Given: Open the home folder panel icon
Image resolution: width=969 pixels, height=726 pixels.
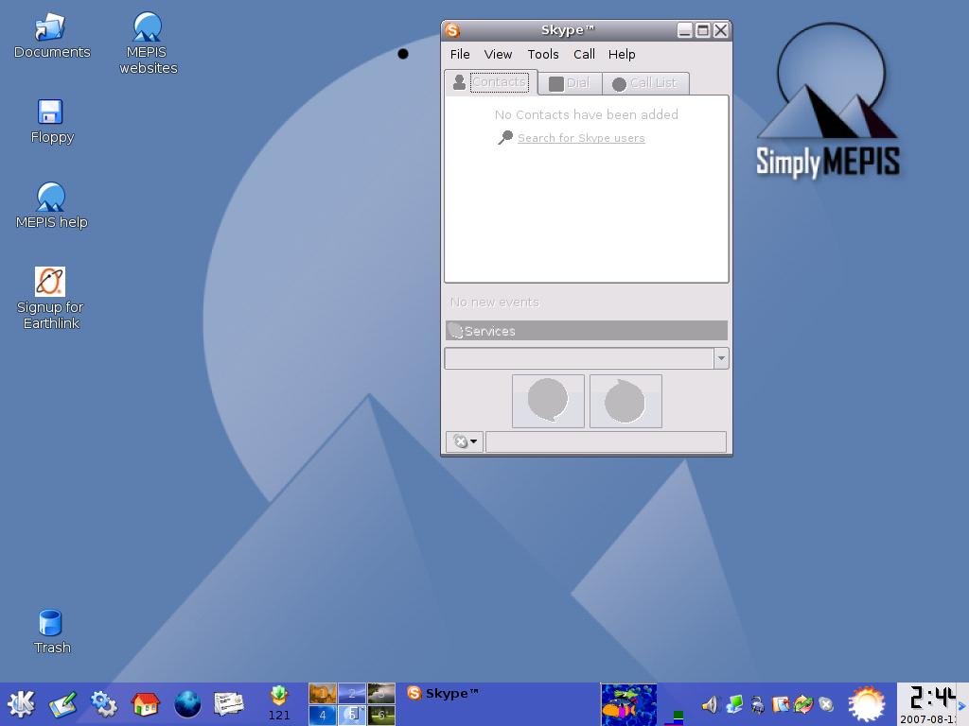Looking at the screenshot, I should tap(145, 704).
